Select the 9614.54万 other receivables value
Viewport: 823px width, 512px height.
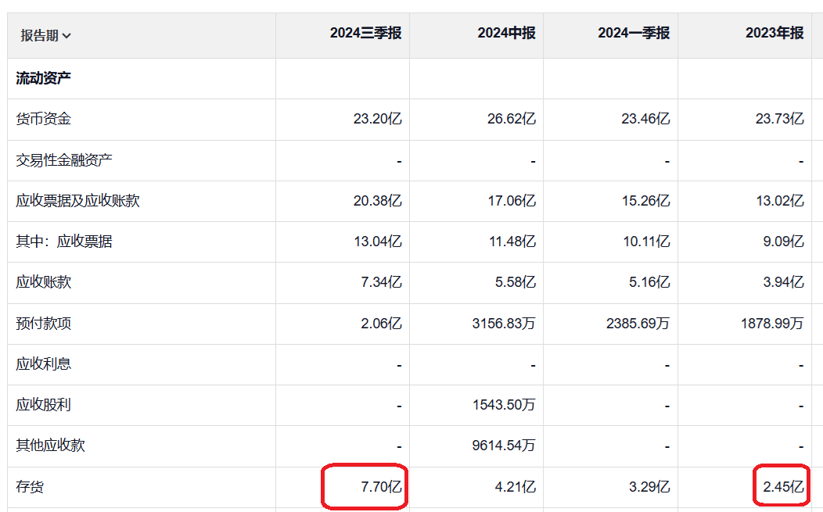504,446
